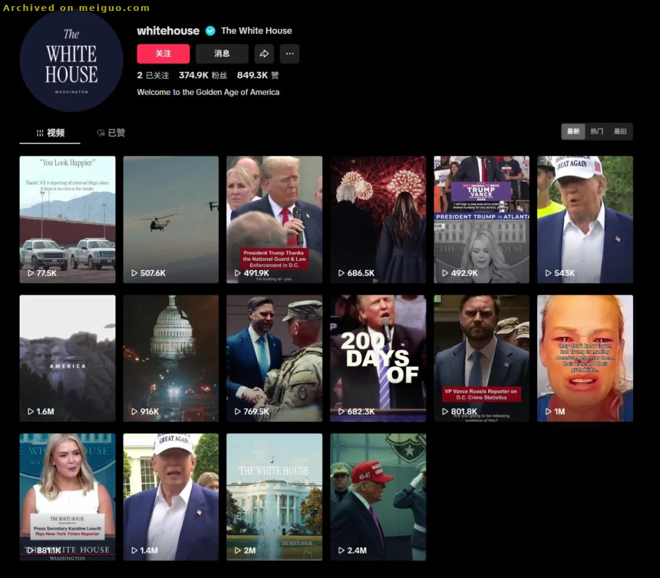This screenshot has width=660, height=578.
Task: Select the whitehouse username text
Action: [x=168, y=31]
